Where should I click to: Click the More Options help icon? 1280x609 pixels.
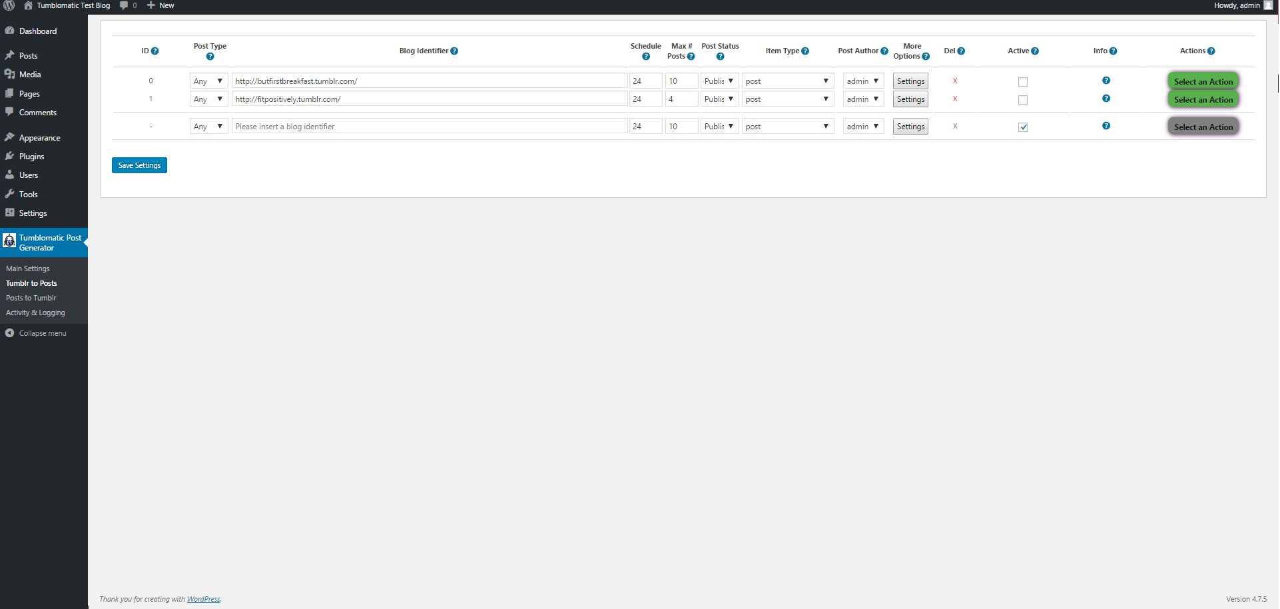pyautogui.click(x=926, y=57)
